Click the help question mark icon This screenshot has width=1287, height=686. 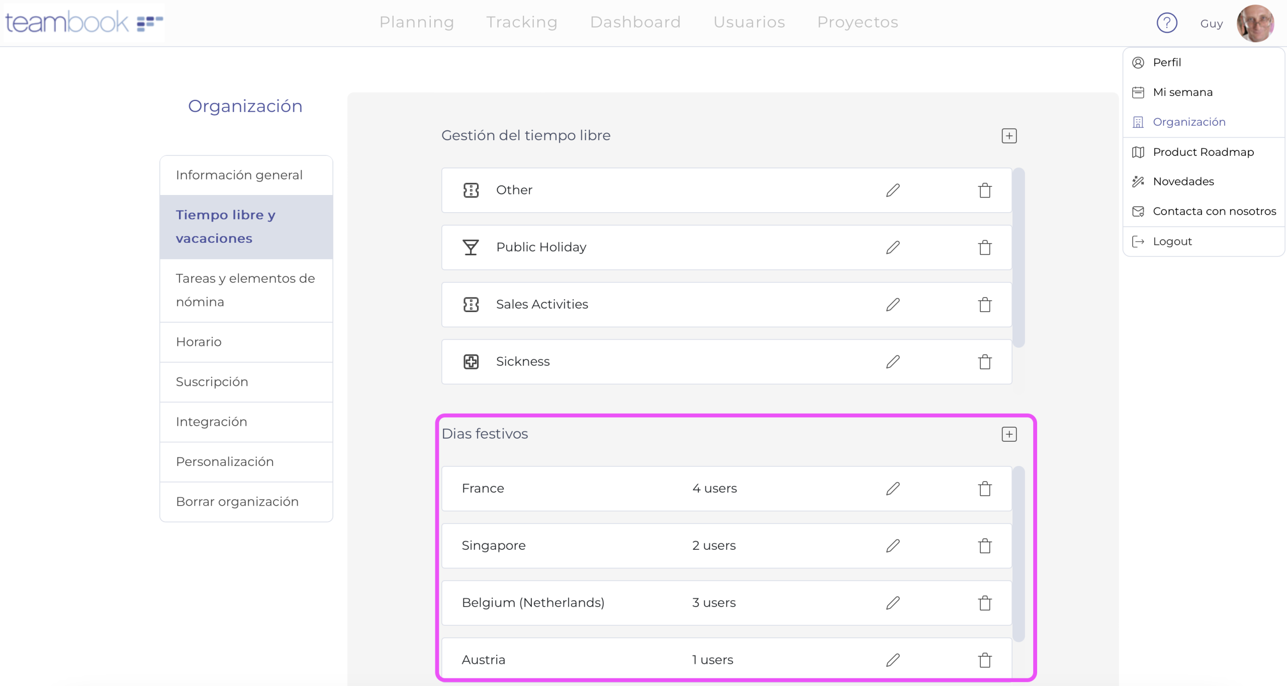coord(1166,23)
